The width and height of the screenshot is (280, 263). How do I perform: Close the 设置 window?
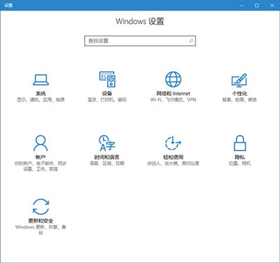(x=272, y=5)
